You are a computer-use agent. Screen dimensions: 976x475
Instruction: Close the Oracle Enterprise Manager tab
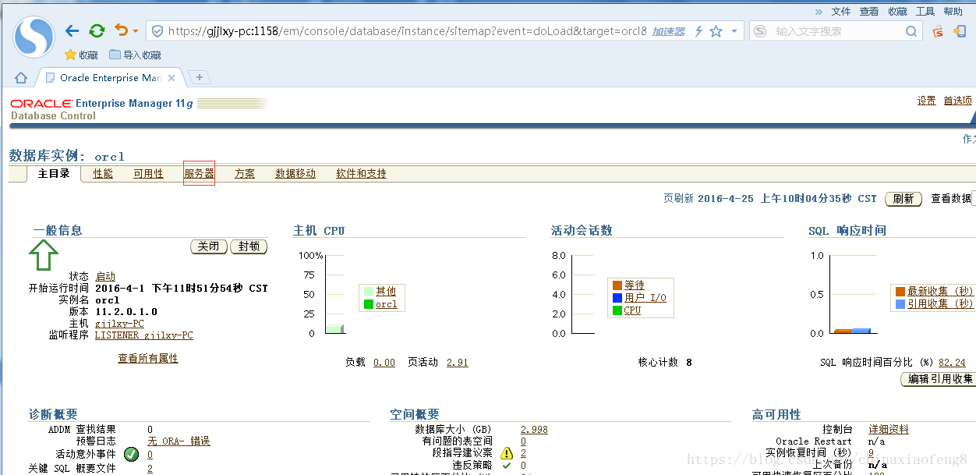pos(172,78)
